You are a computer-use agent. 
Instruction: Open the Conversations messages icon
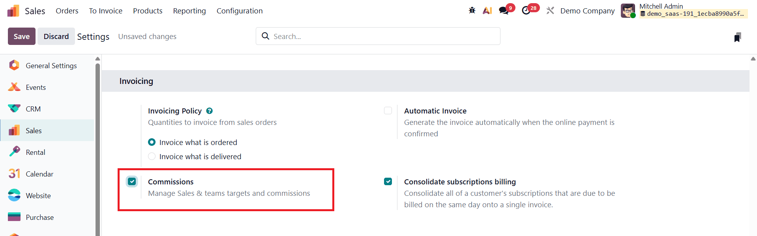(504, 10)
